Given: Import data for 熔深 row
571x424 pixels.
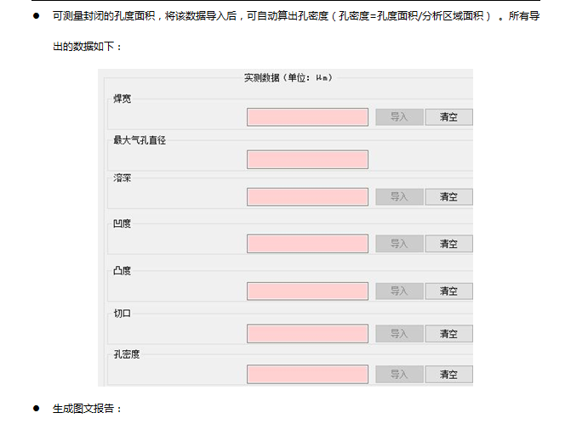Looking at the screenshot, I should pos(399,197).
